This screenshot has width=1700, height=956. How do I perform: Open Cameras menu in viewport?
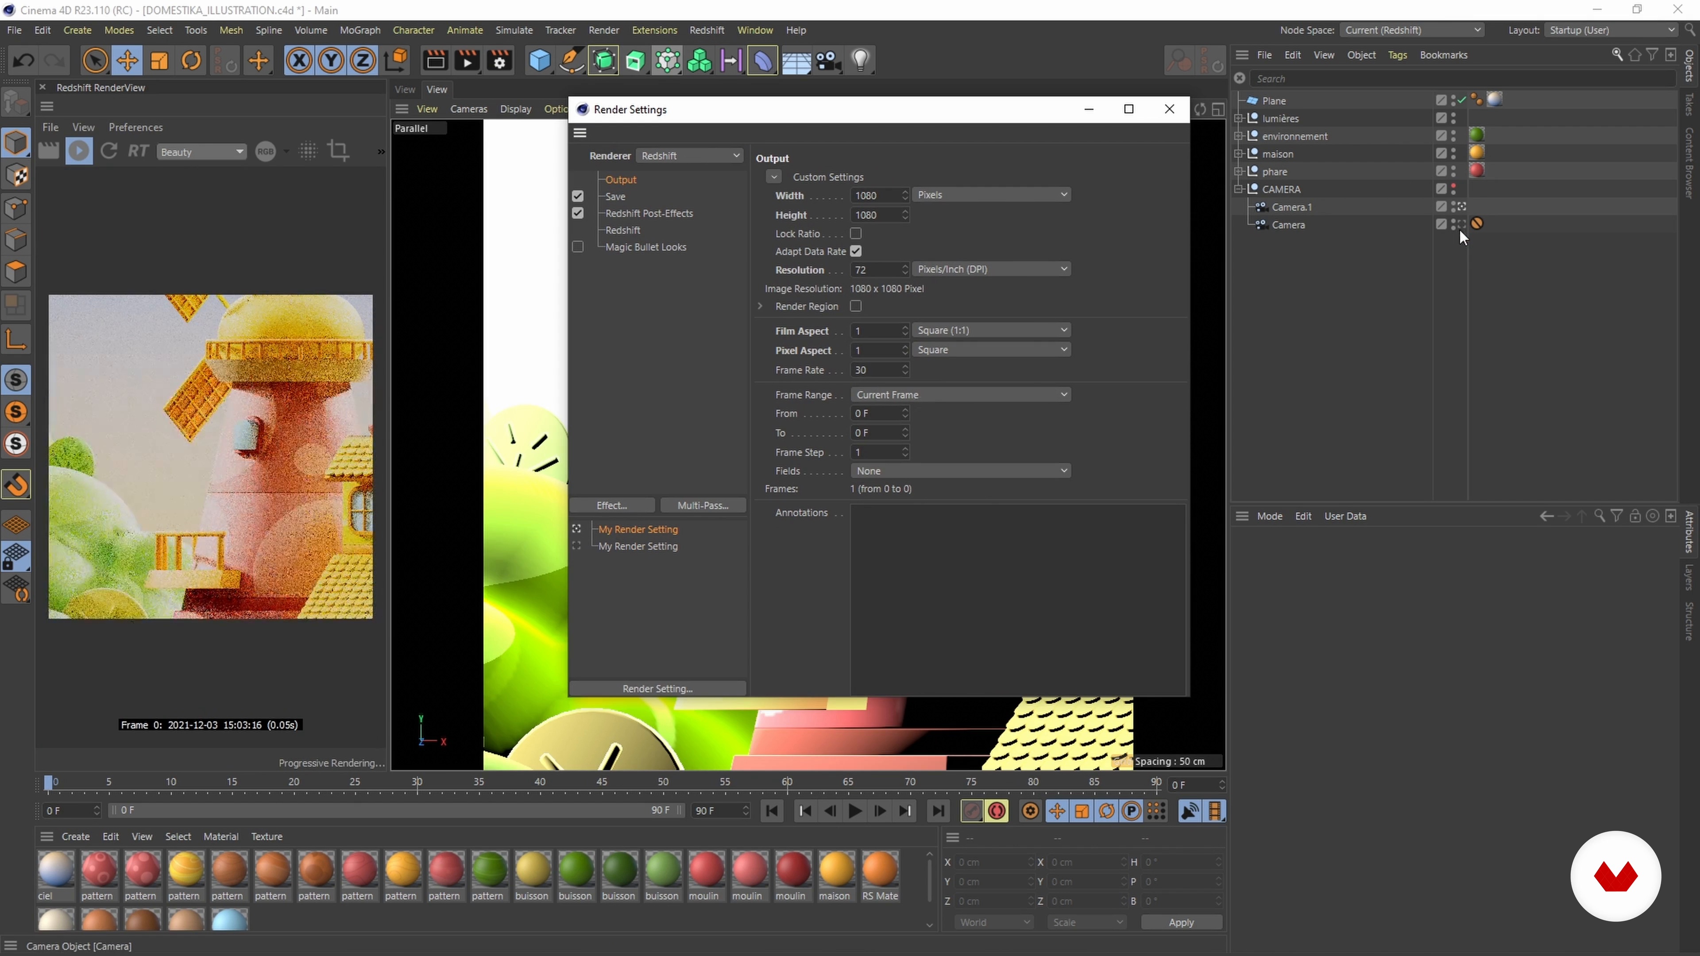(468, 109)
